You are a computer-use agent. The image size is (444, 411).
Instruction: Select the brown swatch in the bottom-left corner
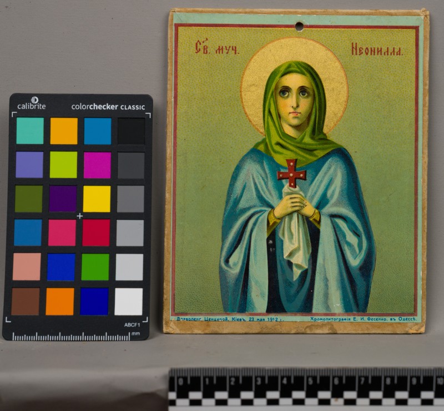(x=26, y=301)
